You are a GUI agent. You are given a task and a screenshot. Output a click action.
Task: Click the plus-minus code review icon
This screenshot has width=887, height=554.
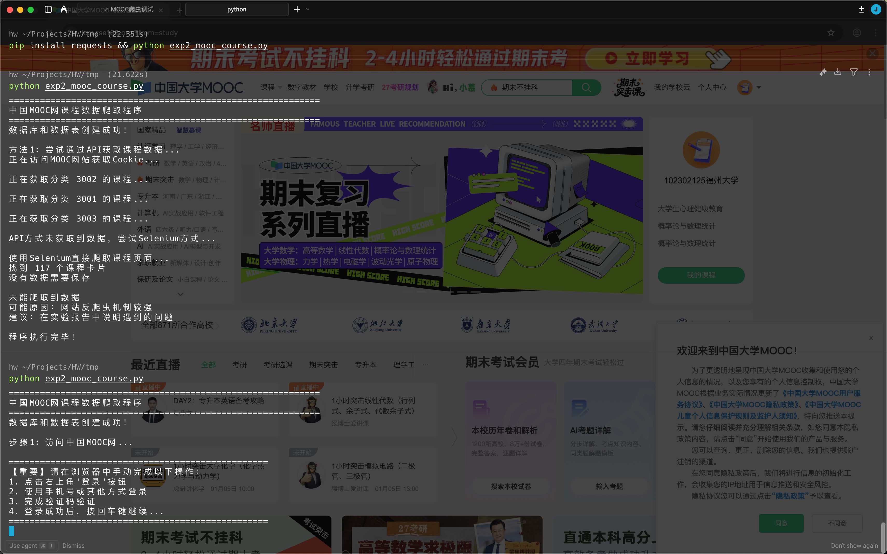[x=861, y=10]
